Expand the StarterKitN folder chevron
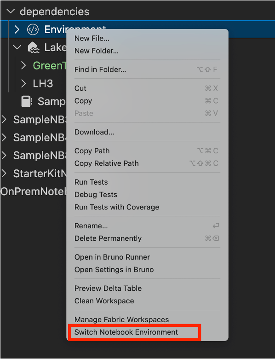 (4, 174)
